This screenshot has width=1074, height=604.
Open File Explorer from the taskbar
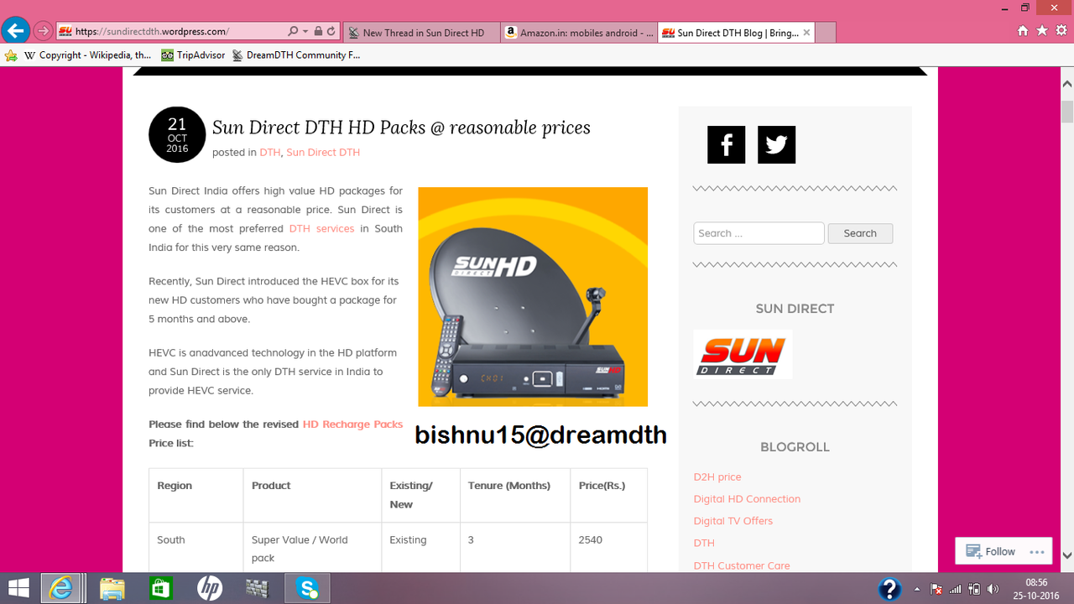[112, 588]
